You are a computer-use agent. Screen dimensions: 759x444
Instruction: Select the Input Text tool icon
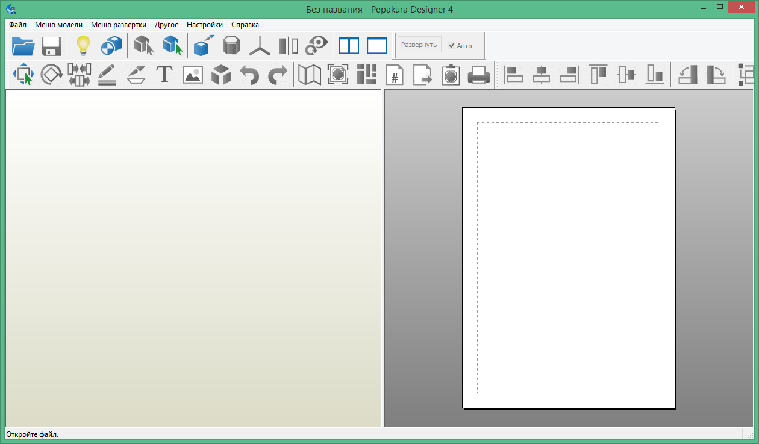pos(164,75)
